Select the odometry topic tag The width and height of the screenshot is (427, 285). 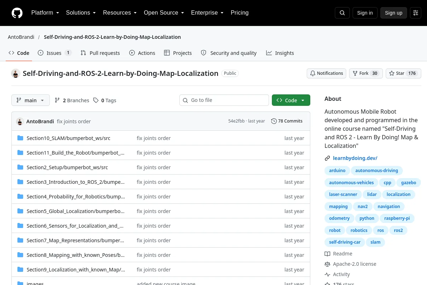(x=339, y=218)
